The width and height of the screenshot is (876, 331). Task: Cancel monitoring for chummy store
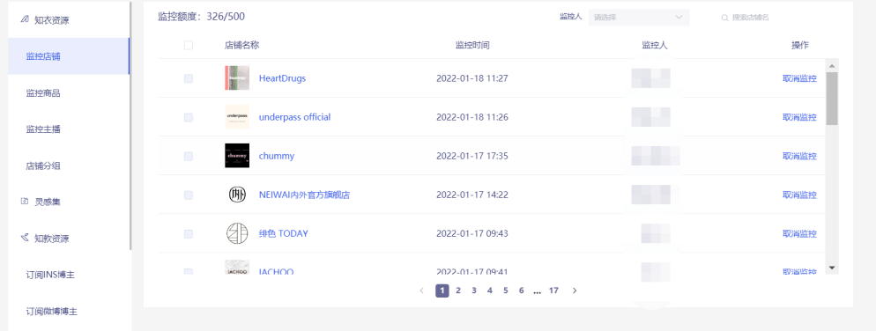[799, 156]
